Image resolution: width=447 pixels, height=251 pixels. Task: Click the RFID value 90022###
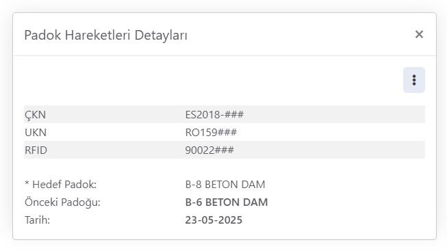(209, 150)
